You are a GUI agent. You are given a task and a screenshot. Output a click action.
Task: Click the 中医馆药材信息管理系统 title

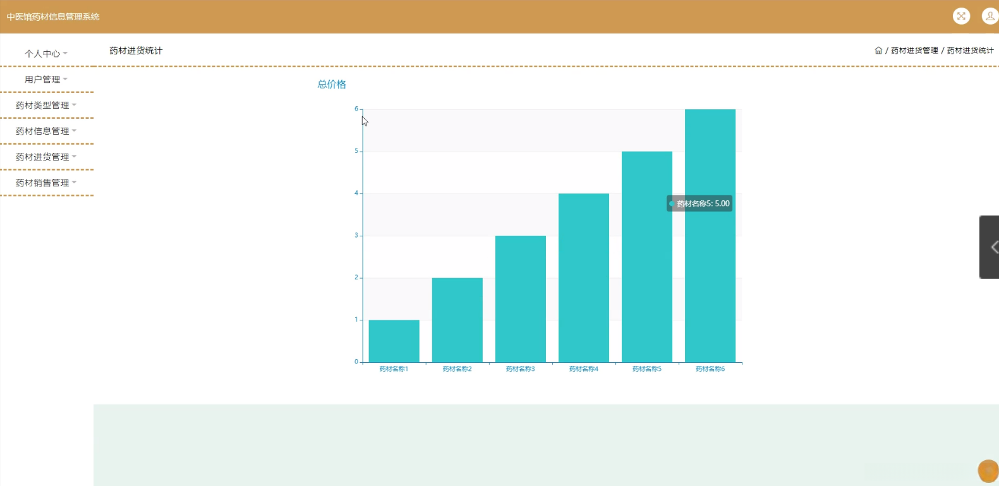[x=53, y=17]
